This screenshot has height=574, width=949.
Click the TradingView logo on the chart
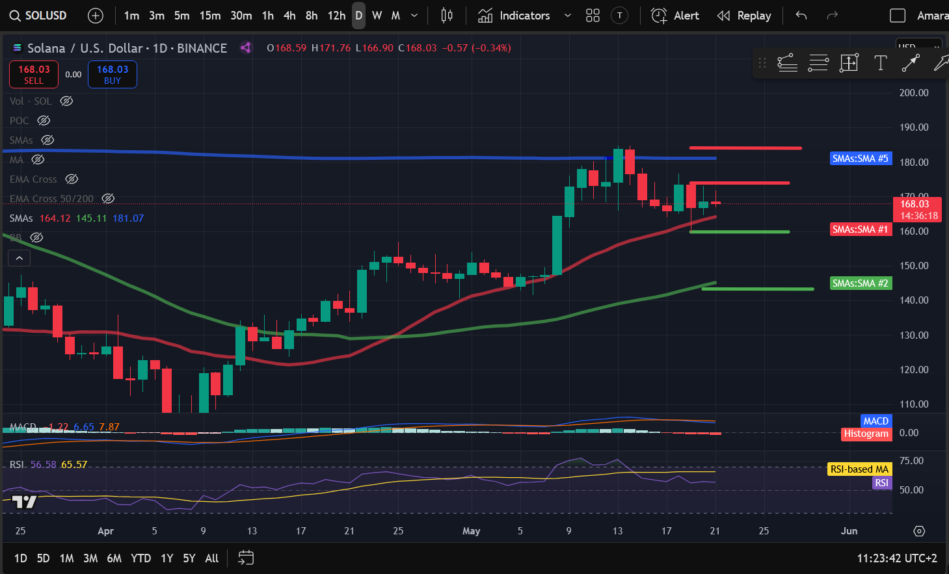[x=25, y=502]
